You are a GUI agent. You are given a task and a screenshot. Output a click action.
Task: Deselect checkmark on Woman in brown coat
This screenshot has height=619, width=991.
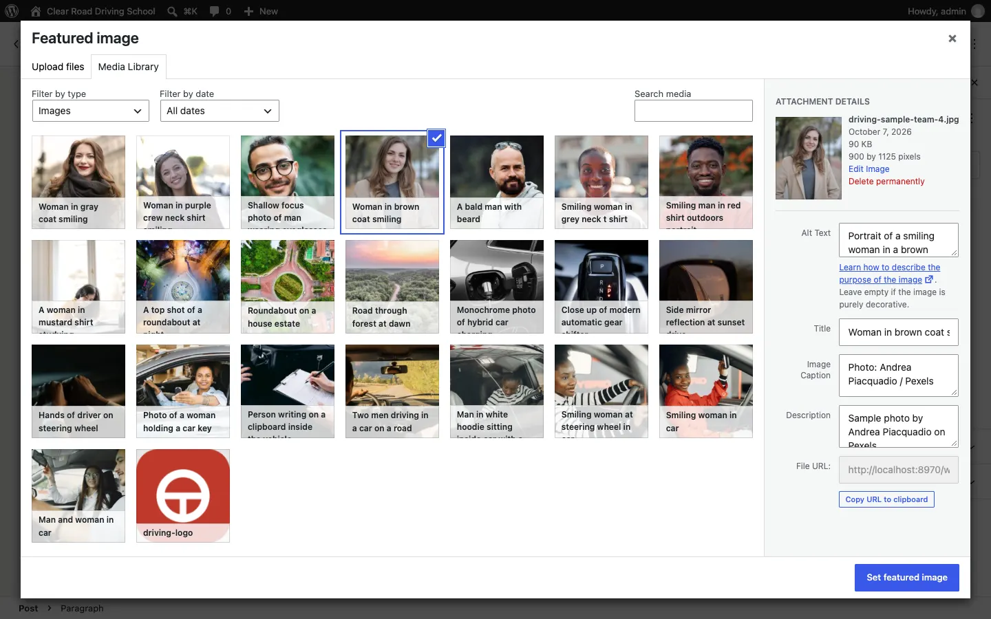[x=436, y=138]
